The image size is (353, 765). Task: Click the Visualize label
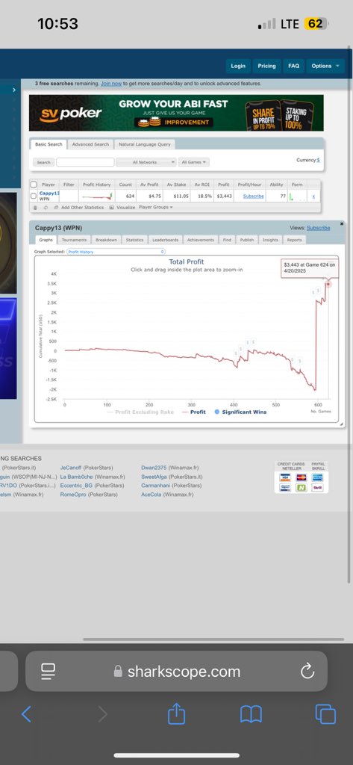coord(126,208)
